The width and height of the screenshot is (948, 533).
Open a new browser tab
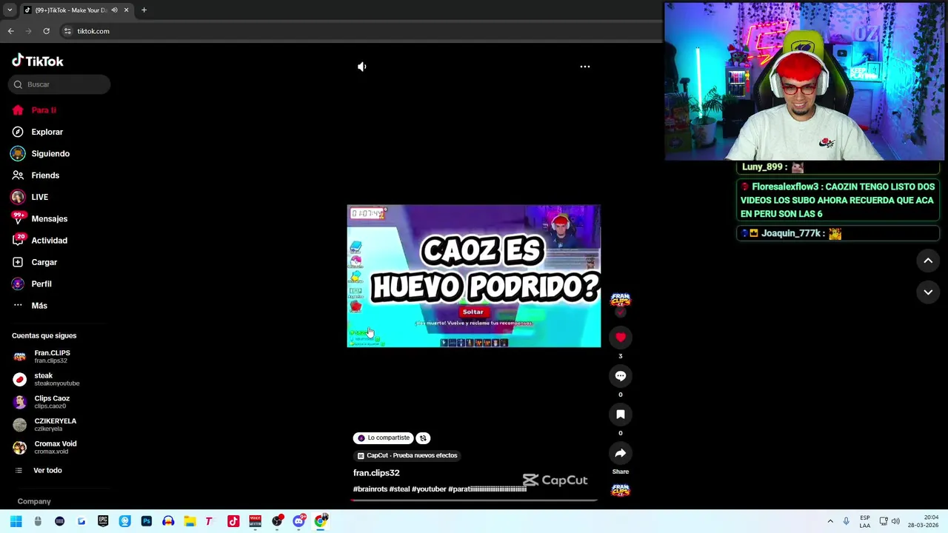pyautogui.click(x=144, y=10)
